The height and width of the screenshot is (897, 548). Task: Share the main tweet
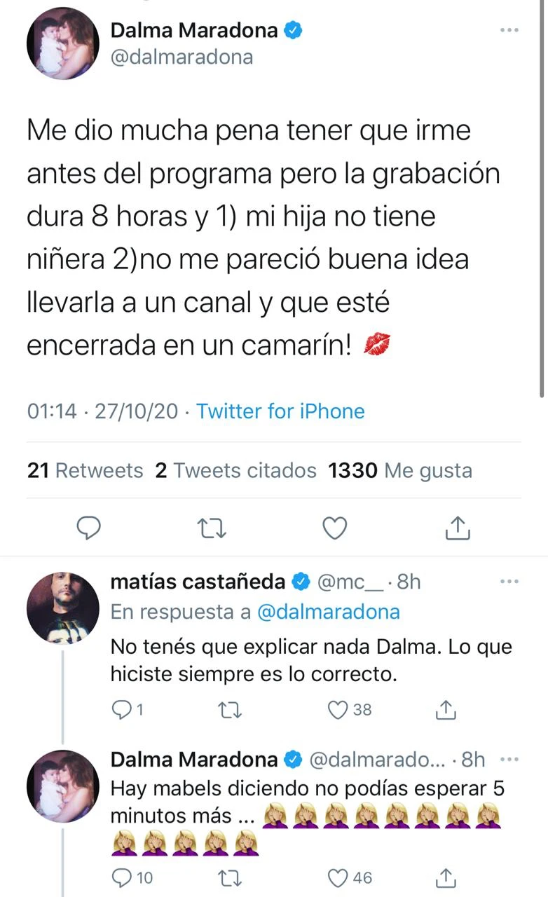[x=458, y=528]
